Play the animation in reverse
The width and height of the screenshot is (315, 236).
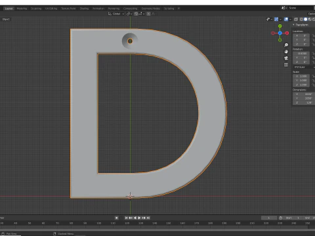coord(135,218)
